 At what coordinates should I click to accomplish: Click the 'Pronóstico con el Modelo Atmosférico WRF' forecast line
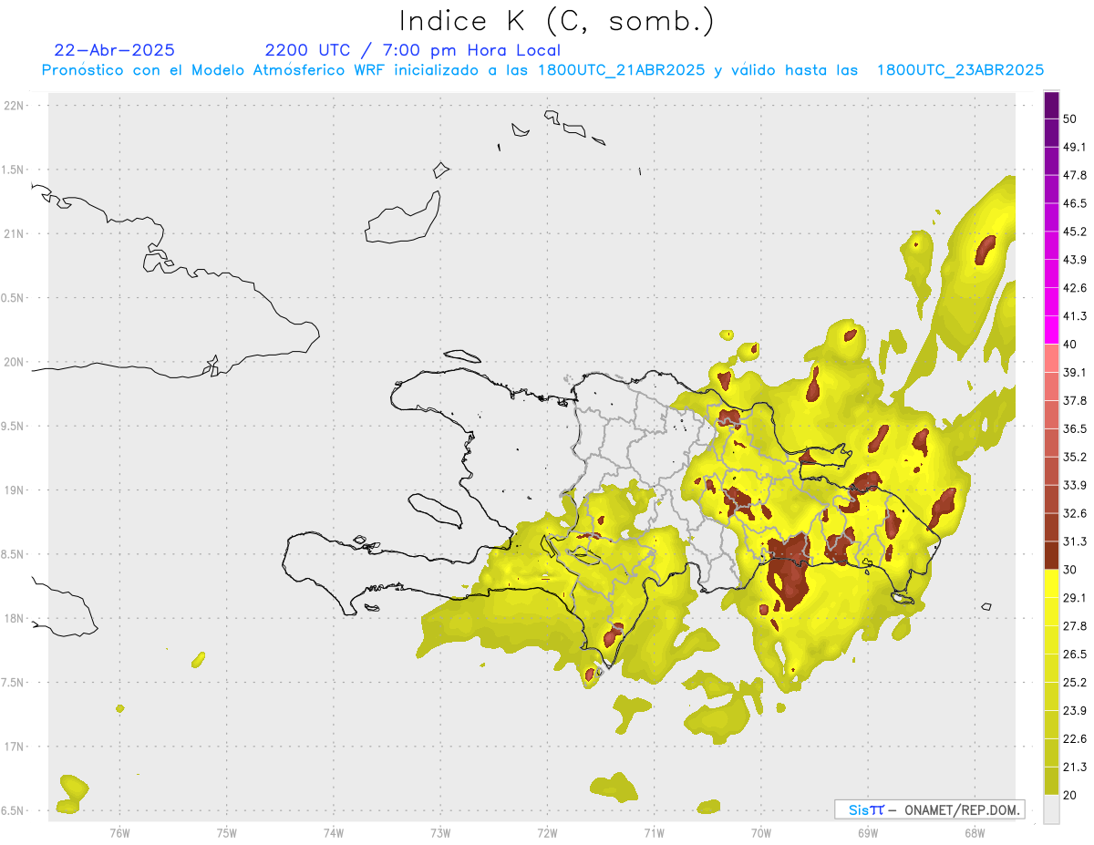(x=542, y=70)
